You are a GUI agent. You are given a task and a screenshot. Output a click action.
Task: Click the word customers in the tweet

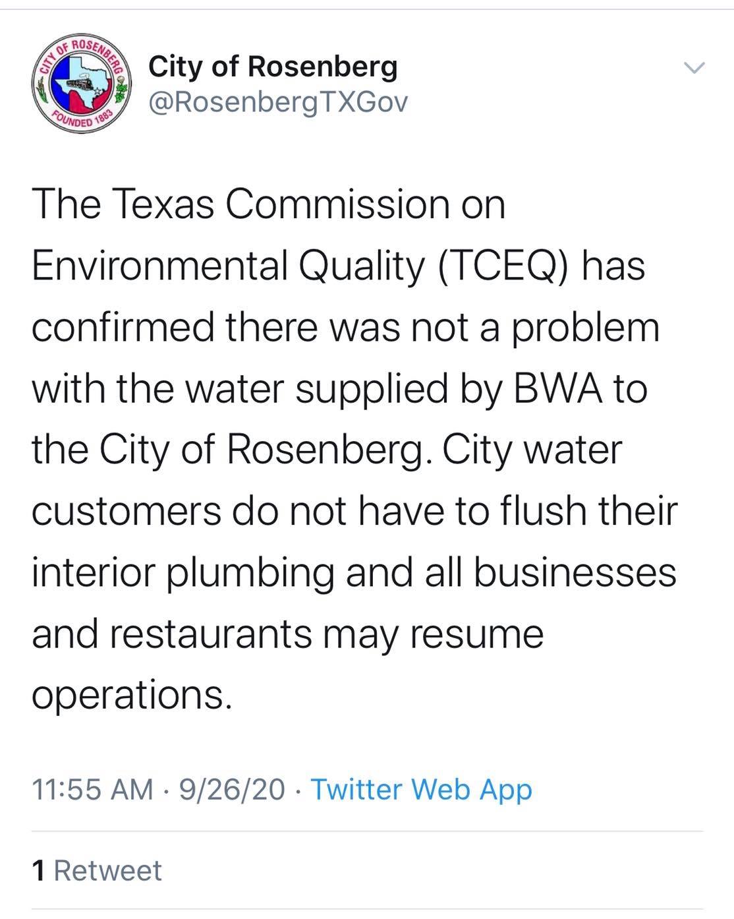coord(127,511)
